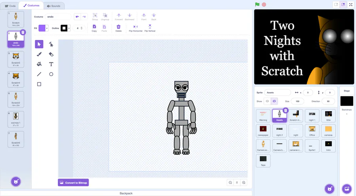The height and width of the screenshot is (196, 356).
Task: Click the Paste icon
Action: point(104,28)
